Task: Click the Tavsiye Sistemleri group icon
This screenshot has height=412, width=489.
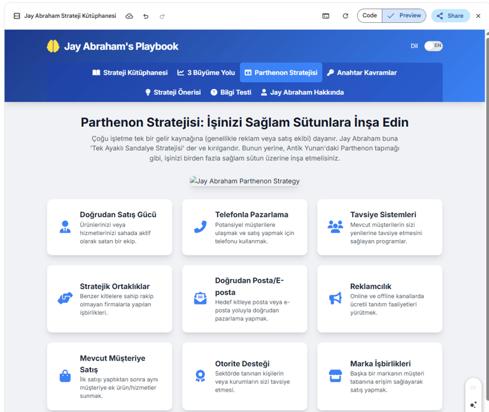Action: coord(336,227)
